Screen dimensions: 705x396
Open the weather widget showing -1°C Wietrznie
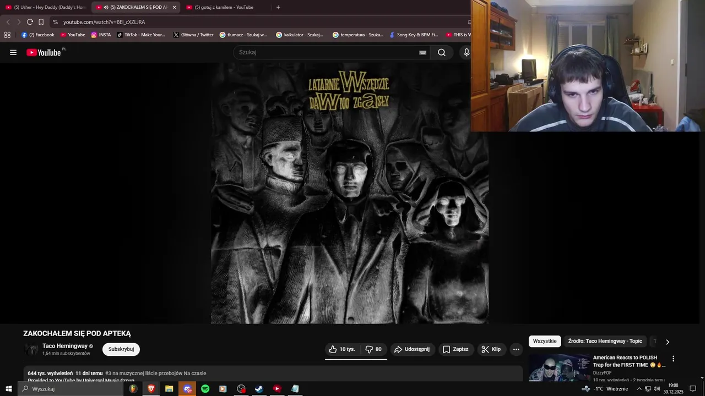pos(605,389)
